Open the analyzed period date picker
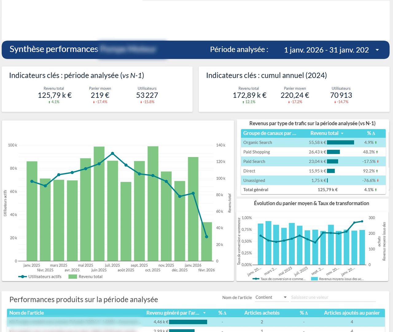This screenshot has height=332, width=393. coord(377,50)
